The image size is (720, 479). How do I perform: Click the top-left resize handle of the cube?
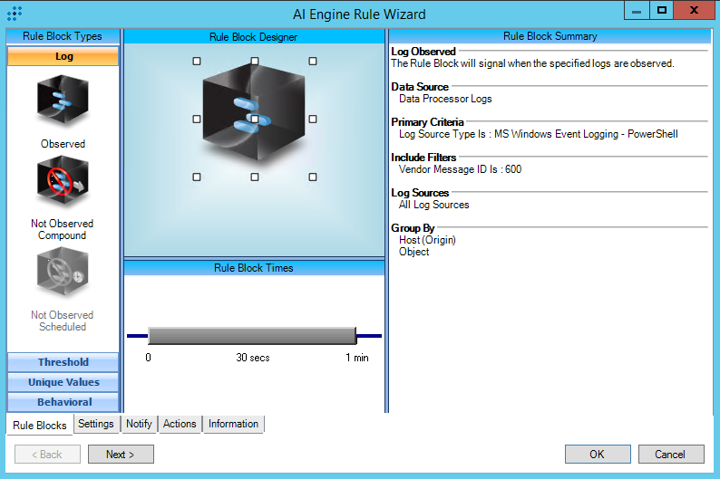click(x=197, y=62)
